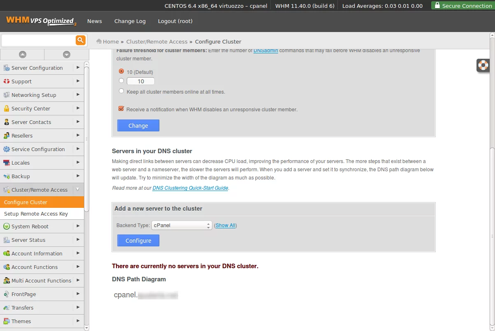The image size is (495, 331).
Task: Click Logout (root) in top bar
Action: pos(175,21)
